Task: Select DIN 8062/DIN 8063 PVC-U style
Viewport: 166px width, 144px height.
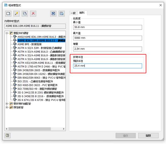Action: click(x=41, y=78)
